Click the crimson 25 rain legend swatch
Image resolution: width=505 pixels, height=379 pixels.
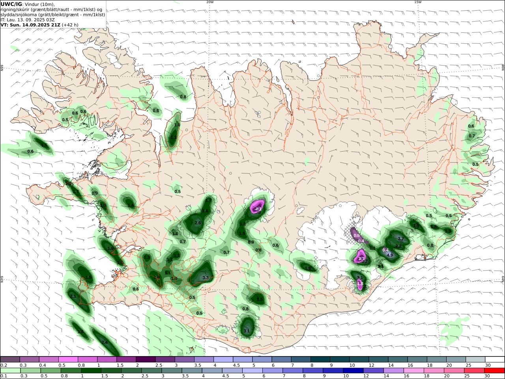[475, 371]
